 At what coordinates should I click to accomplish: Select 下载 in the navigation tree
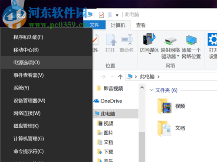(x=108, y=152)
